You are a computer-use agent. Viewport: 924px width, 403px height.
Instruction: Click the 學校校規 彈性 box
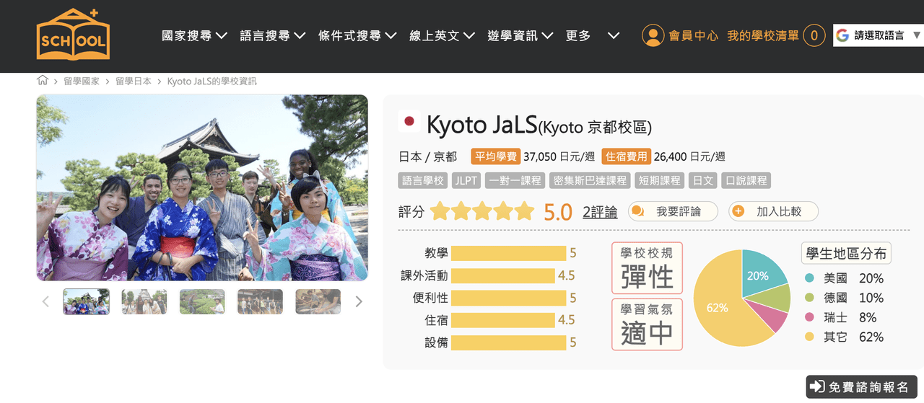(x=647, y=268)
